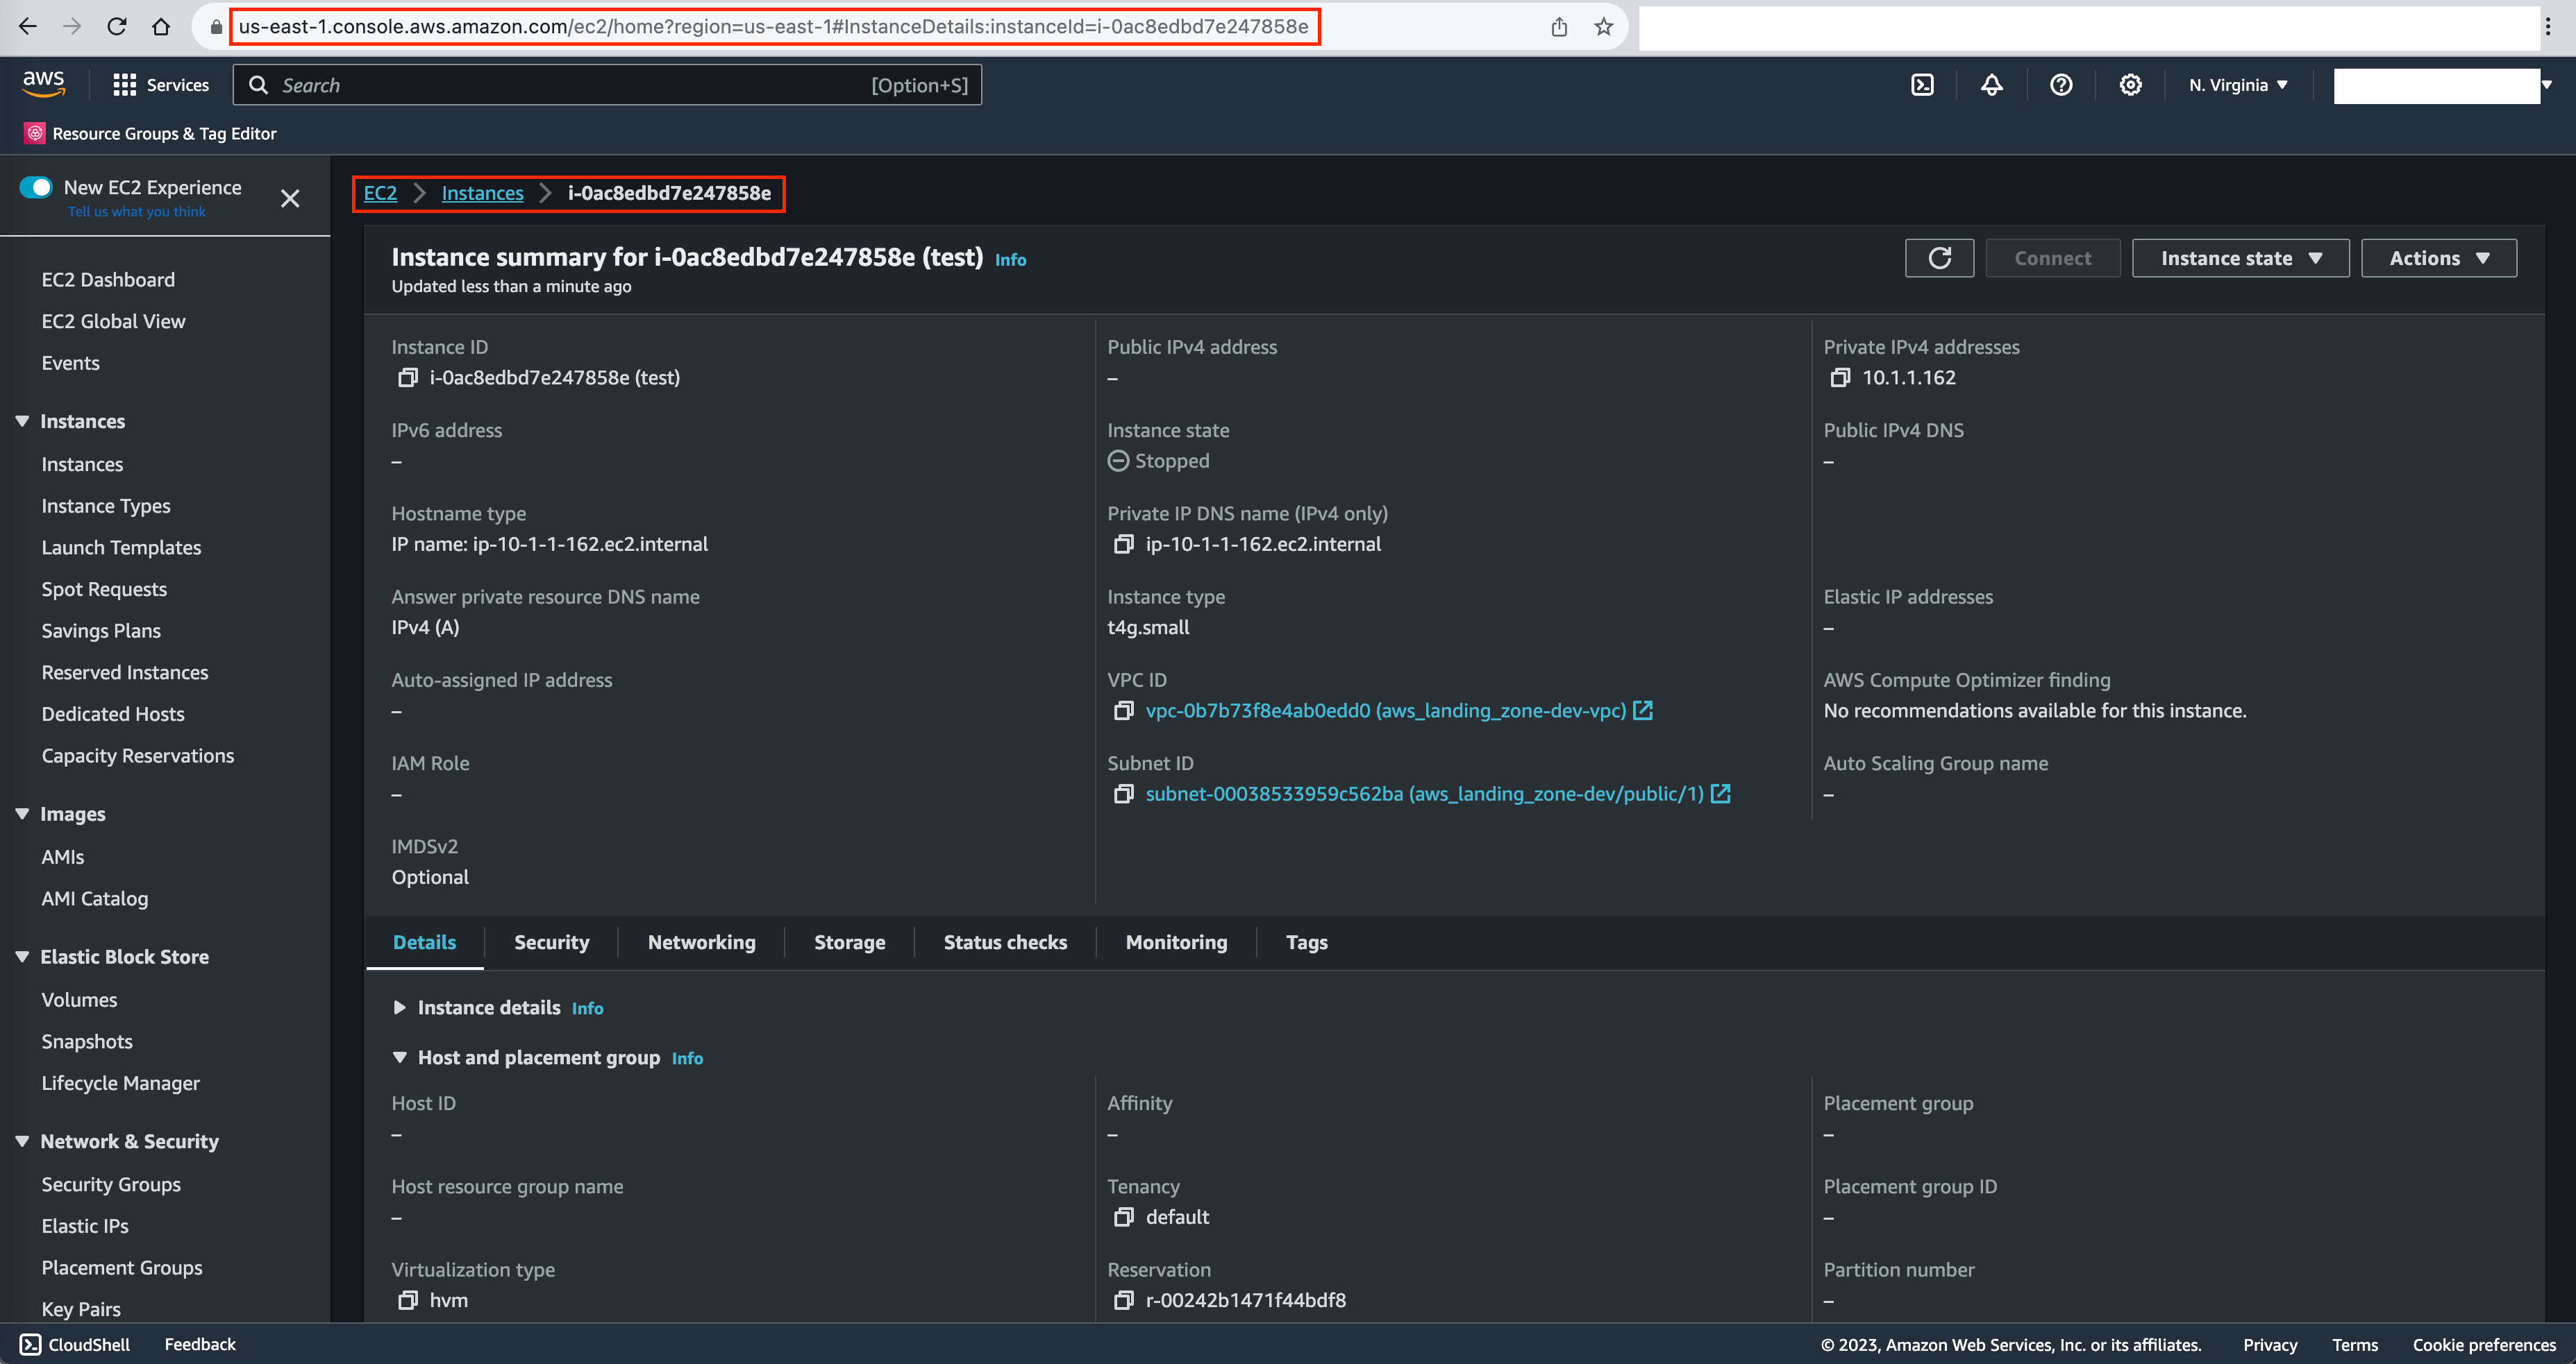Close the New EC2 Experience banner
The height and width of the screenshot is (1364, 2576).
(x=290, y=199)
